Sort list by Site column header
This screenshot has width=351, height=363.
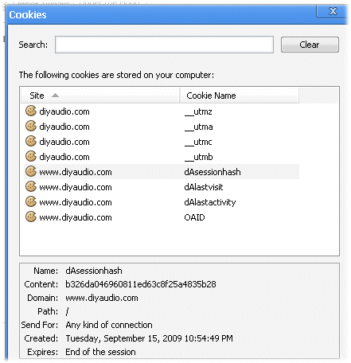click(x=100, y=96)
